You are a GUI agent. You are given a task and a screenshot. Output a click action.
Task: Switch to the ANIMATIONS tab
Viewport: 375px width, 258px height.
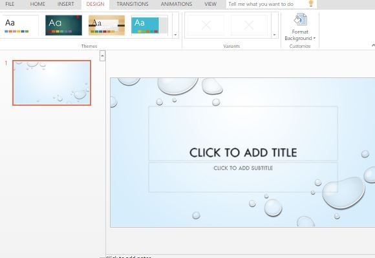(x=177, y=4)
